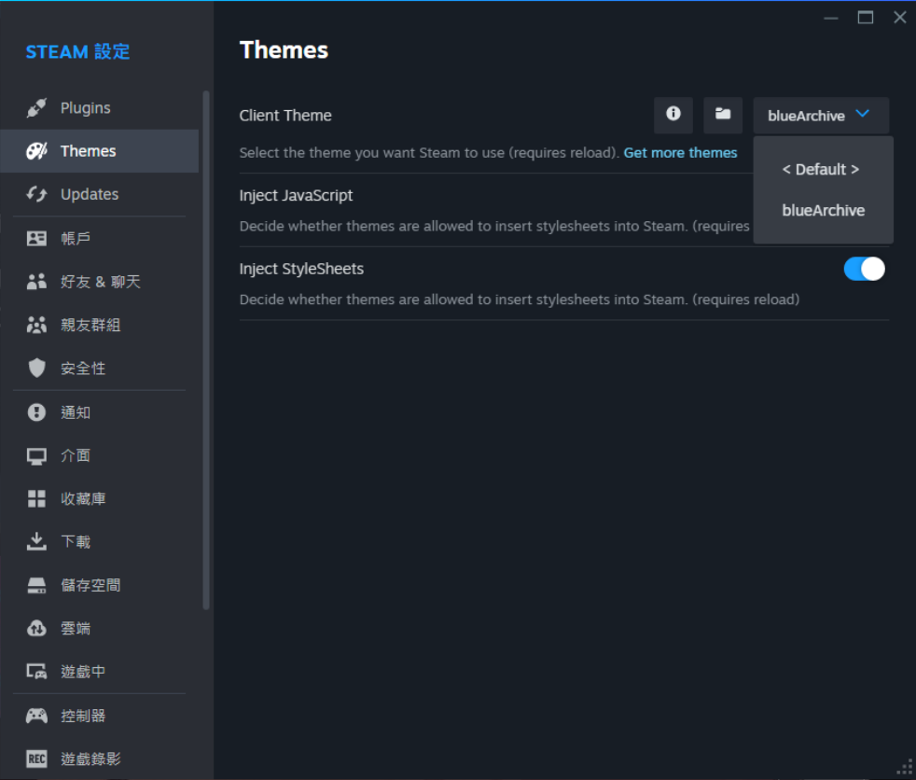Open 介面 settings section

(99, 455)
